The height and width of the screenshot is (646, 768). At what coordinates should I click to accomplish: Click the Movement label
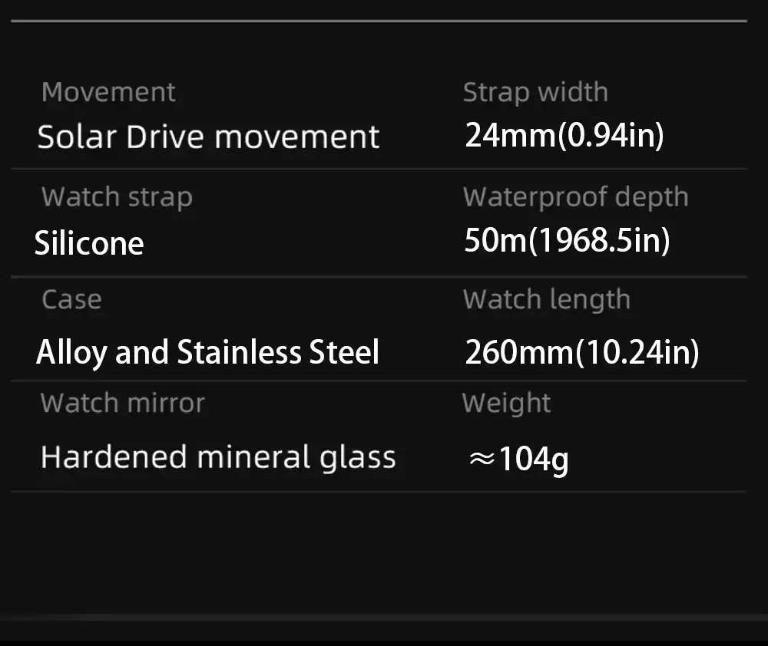(108, 92)
